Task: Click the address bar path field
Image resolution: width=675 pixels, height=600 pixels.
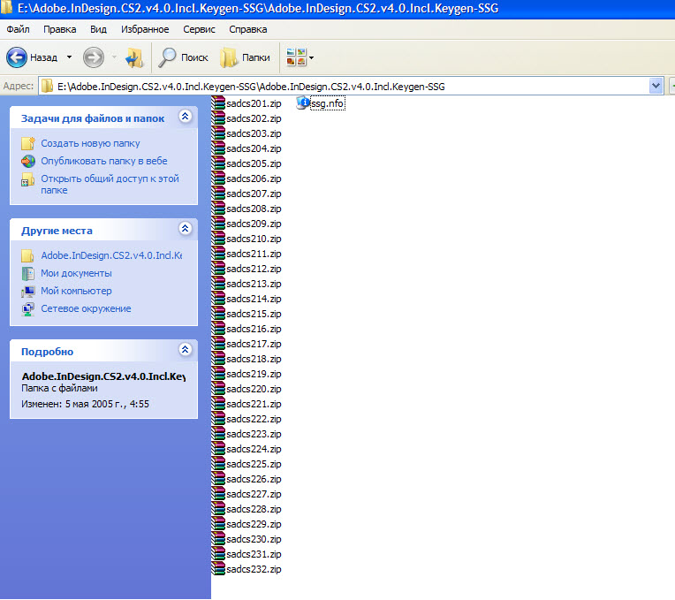Action: (x=344, y=86)
